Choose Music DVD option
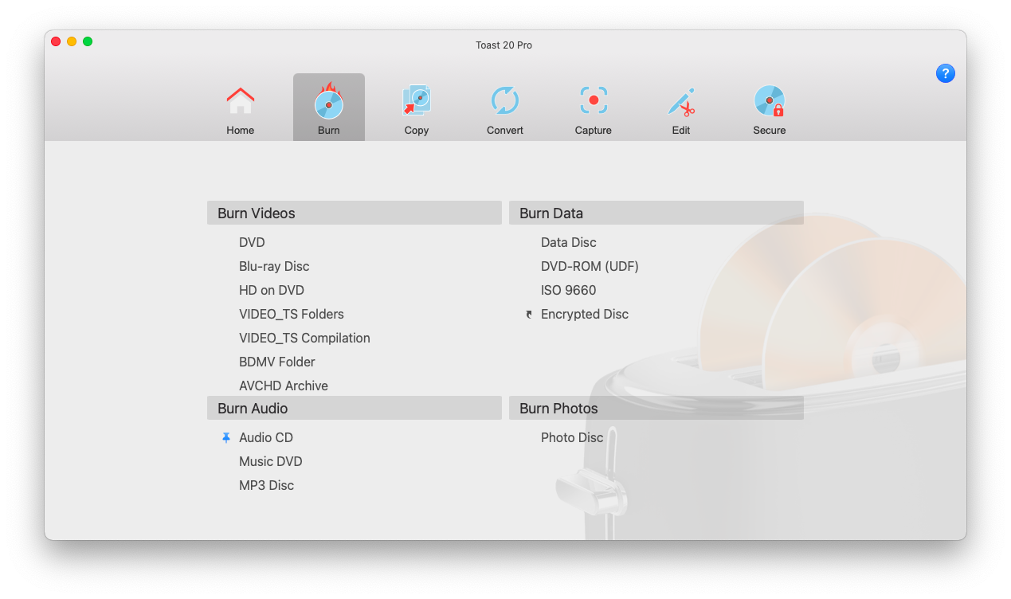1011x599 pixels. 271,461
